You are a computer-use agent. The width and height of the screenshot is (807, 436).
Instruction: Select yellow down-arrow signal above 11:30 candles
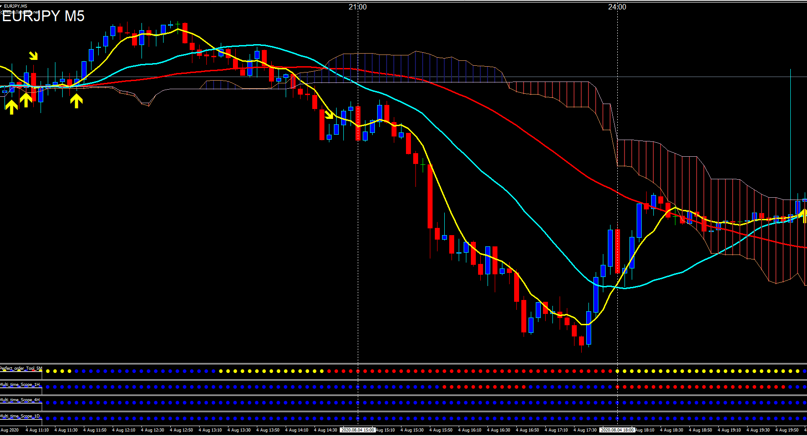point(33,55)
